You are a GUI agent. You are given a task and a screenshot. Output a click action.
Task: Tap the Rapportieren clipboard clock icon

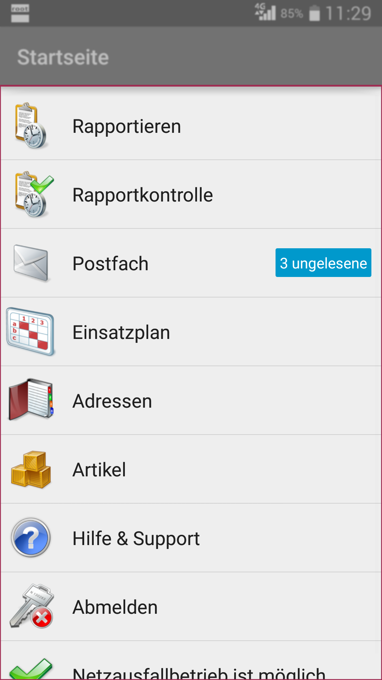(x=31, y=126)
